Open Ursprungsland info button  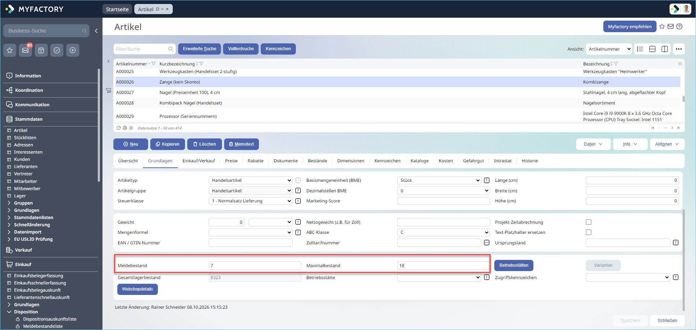pos(676,243)
